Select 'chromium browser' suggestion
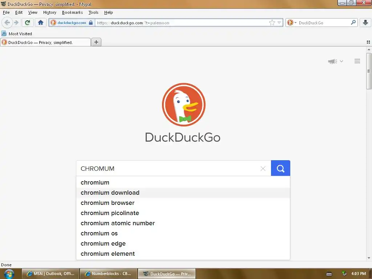The image size is (372, 279). point(183,203)
